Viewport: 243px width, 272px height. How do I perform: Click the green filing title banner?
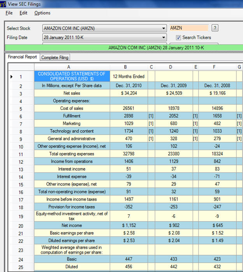point(124,48)
